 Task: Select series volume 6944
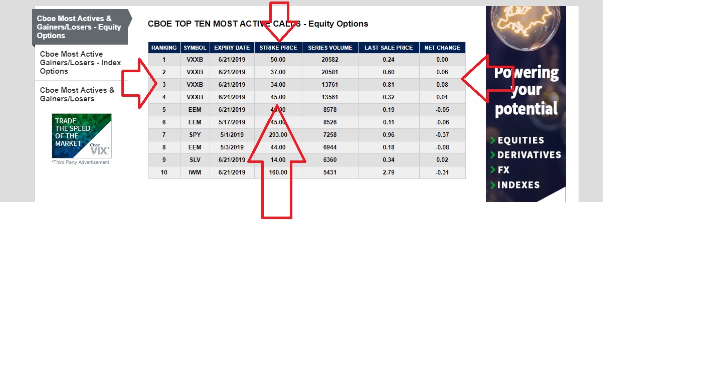(330, 147)
